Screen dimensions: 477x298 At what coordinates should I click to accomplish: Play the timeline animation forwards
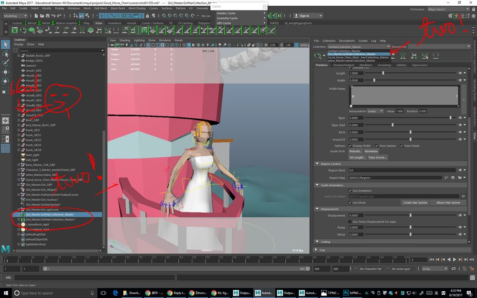click(455, 259)
